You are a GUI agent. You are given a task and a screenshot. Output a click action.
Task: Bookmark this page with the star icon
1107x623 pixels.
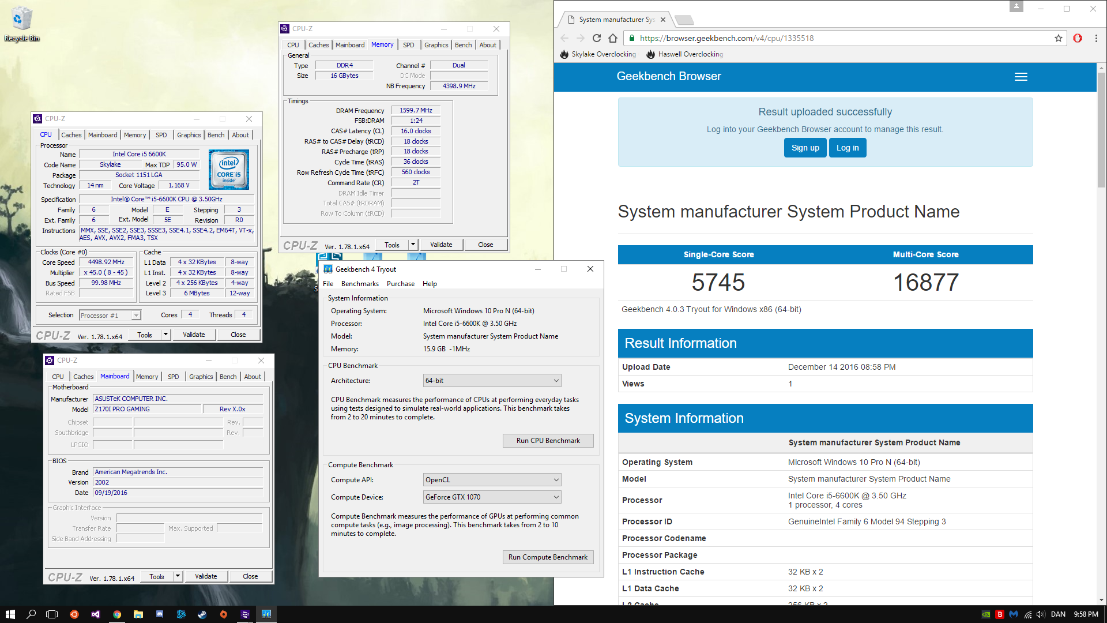(1059, 38)
